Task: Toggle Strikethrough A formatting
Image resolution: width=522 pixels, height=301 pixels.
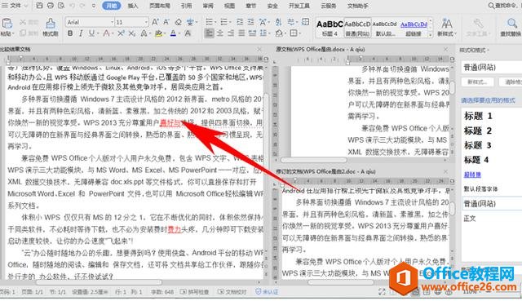Action: tap(106, 33)
